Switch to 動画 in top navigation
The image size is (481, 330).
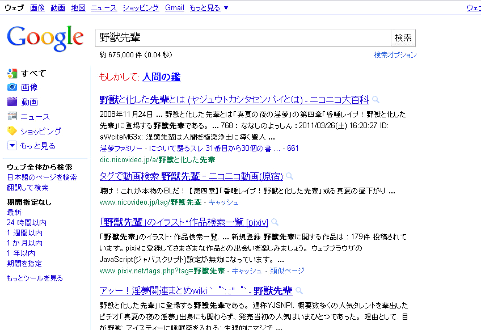coord(58,8)
